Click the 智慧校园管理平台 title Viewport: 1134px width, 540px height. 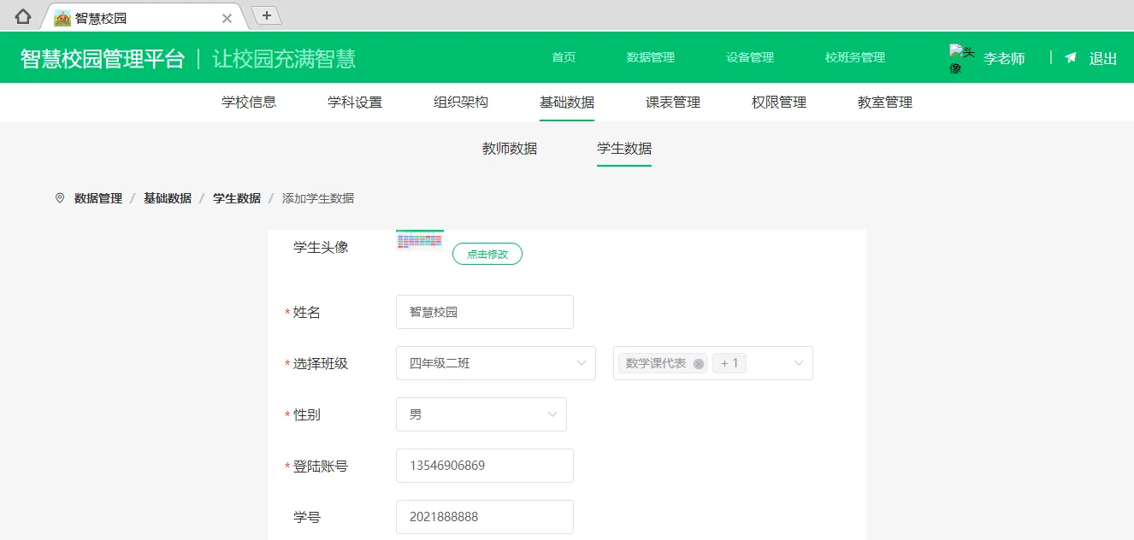pyautogui.click(x=103, y=58)
